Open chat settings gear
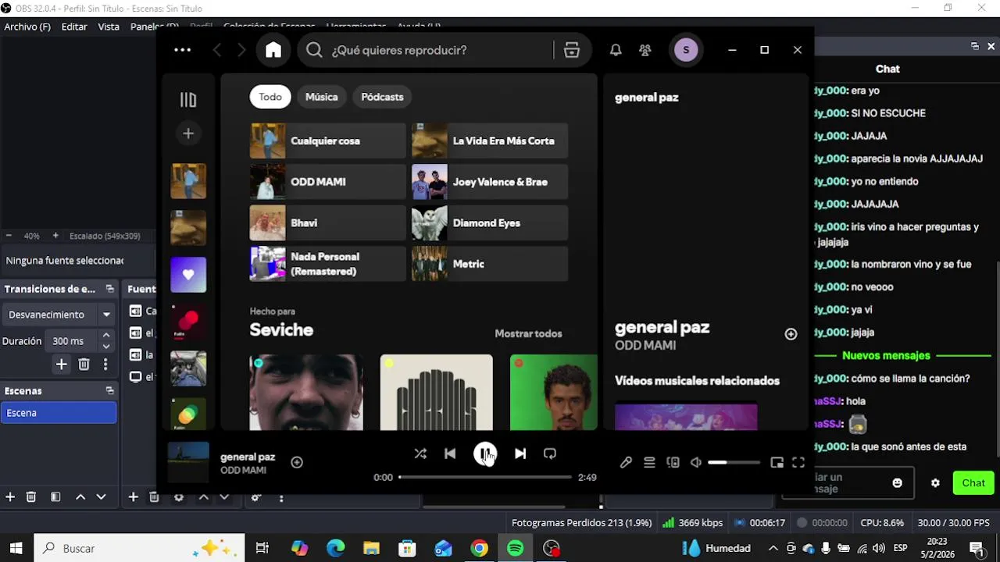 pos(935,483)
